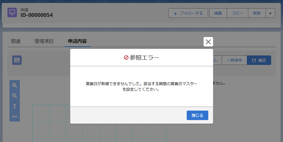Screen dimensions: 283x142
Task: Click the 削除 button
Action: [x=257, y=13]
